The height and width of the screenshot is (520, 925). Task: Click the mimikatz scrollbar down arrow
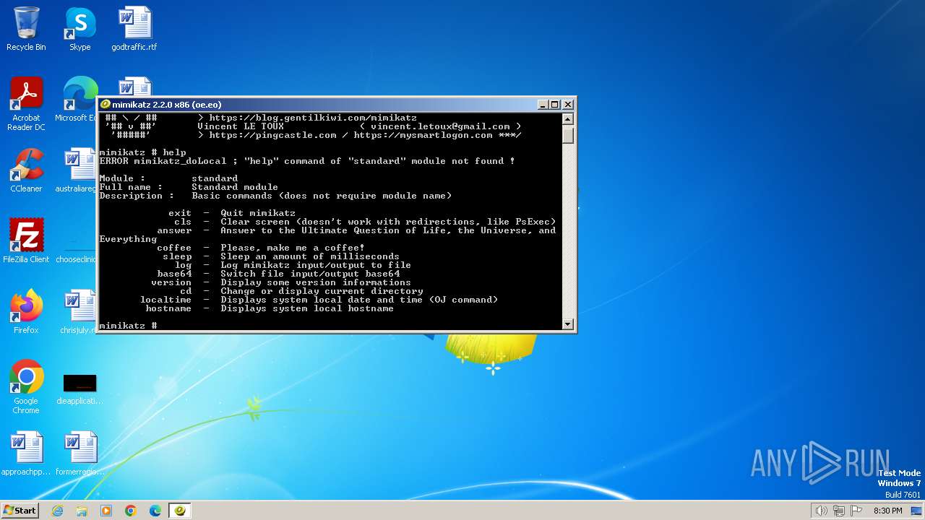pyautogui.click(x=568, y=324)
